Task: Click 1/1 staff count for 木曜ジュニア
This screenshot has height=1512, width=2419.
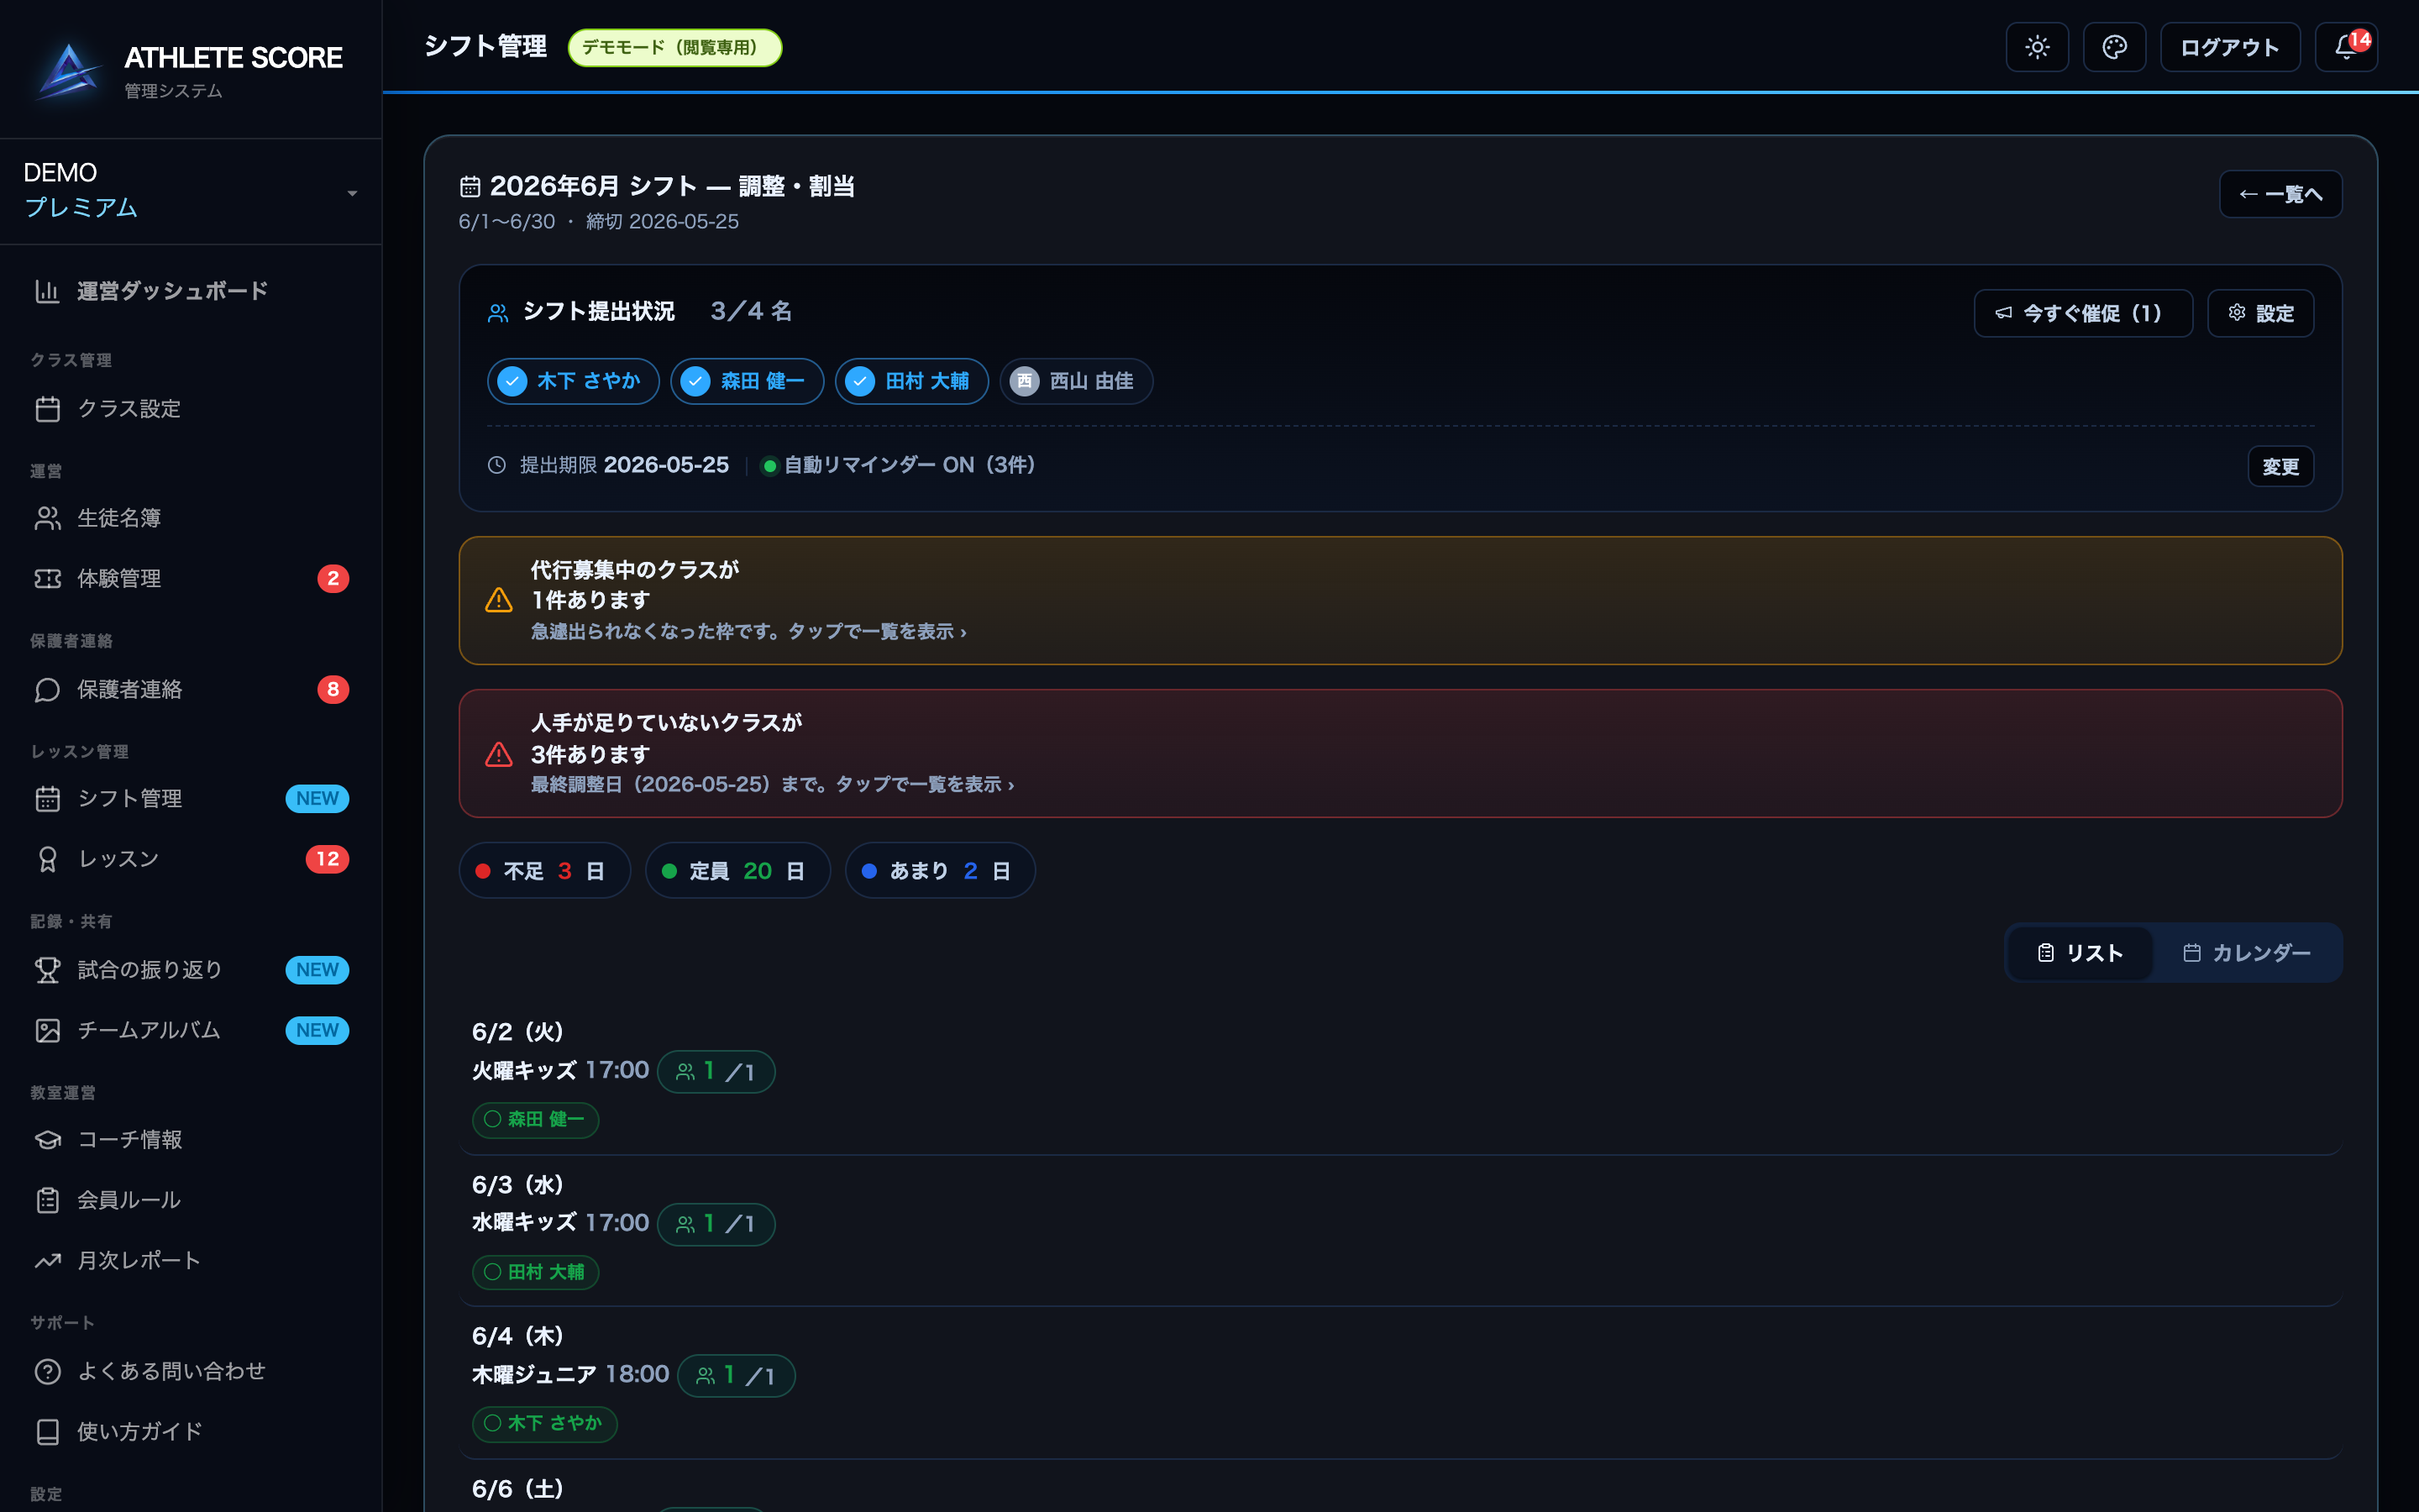Action: click(x=736, y=1376)
